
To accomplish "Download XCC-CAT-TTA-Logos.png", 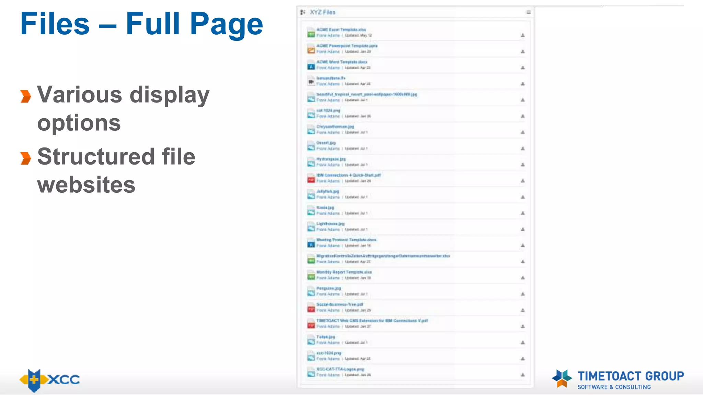I will point(522,375).
